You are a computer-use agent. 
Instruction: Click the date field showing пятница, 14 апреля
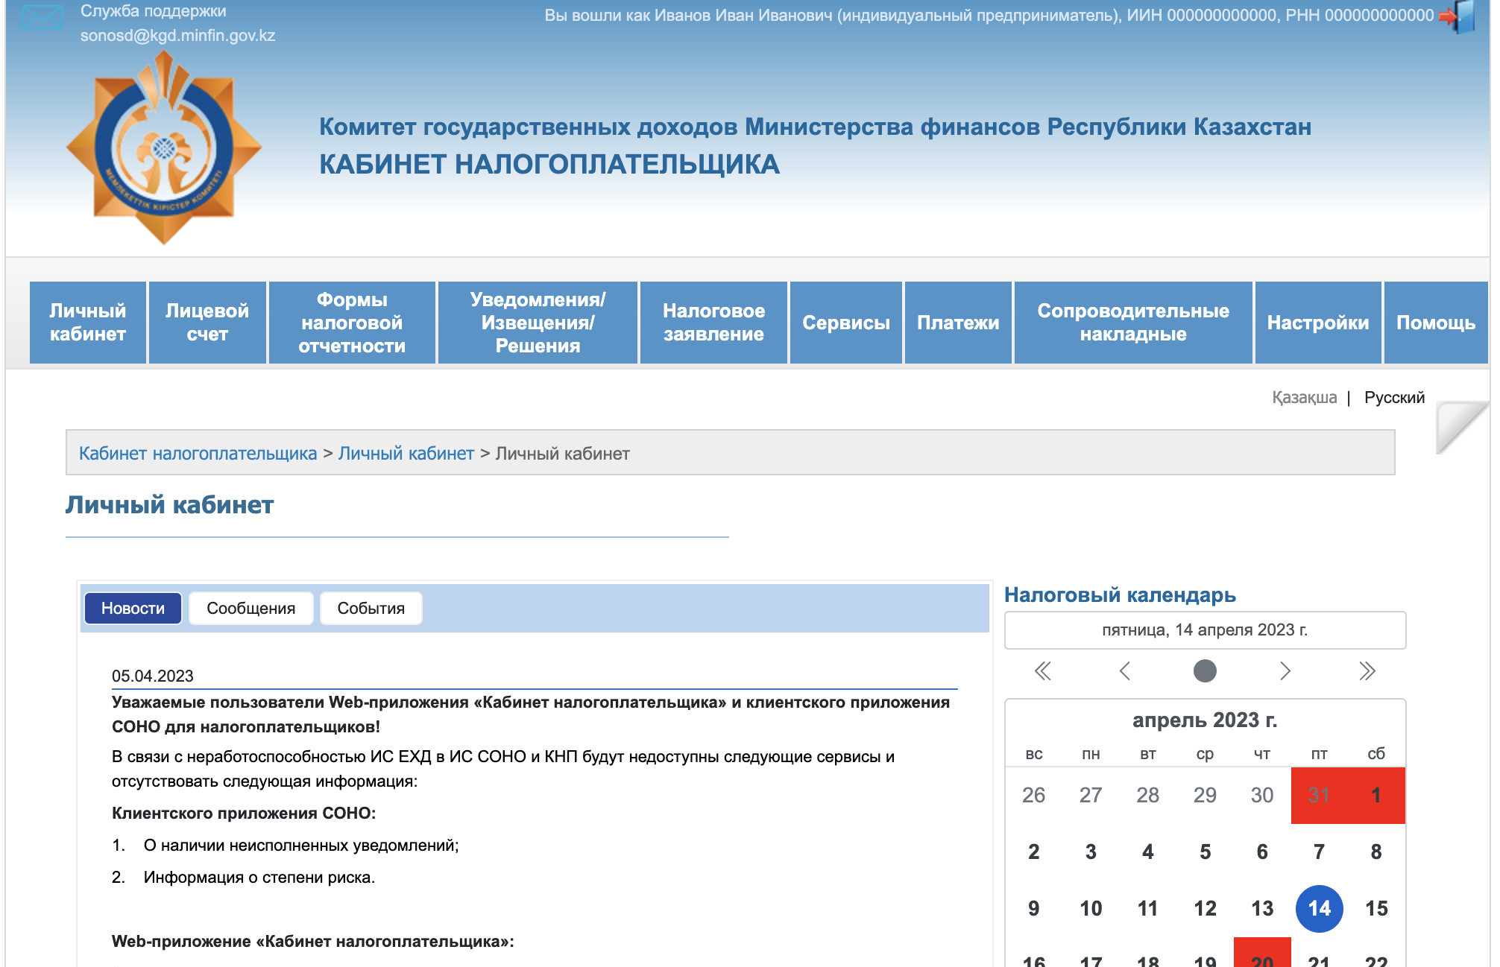[1205, 630]
